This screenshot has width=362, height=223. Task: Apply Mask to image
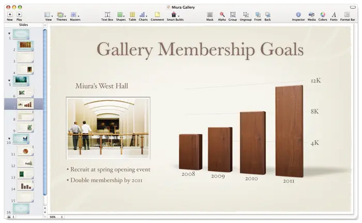pos(209,16)
